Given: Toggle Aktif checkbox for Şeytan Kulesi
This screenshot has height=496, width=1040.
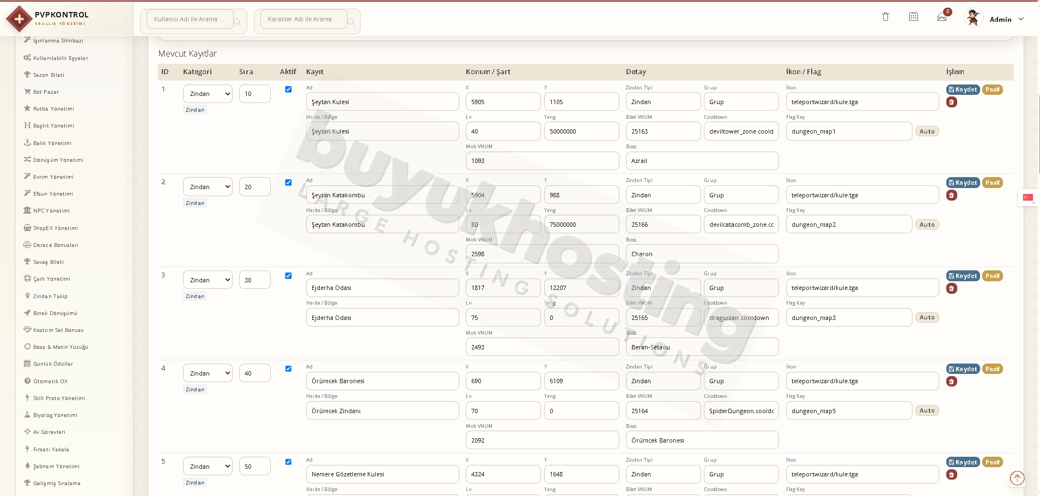Looking at the screenshot, I should click(x=288, y=89).
